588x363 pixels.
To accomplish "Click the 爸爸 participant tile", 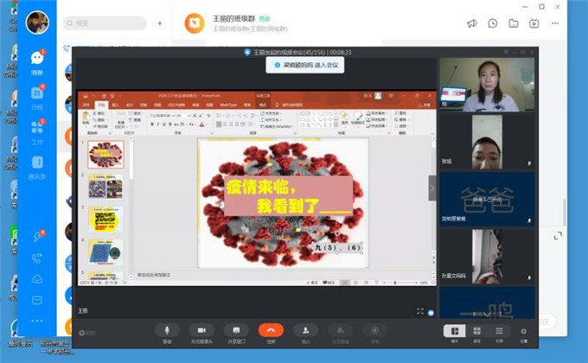I will [487, 199].
